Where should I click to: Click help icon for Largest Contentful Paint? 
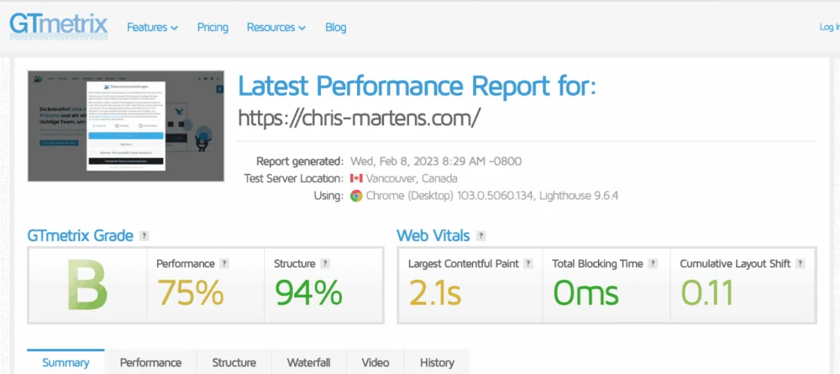[528, 264]
